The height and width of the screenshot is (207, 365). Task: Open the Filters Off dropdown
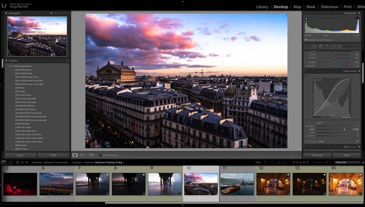pos(346,162)
